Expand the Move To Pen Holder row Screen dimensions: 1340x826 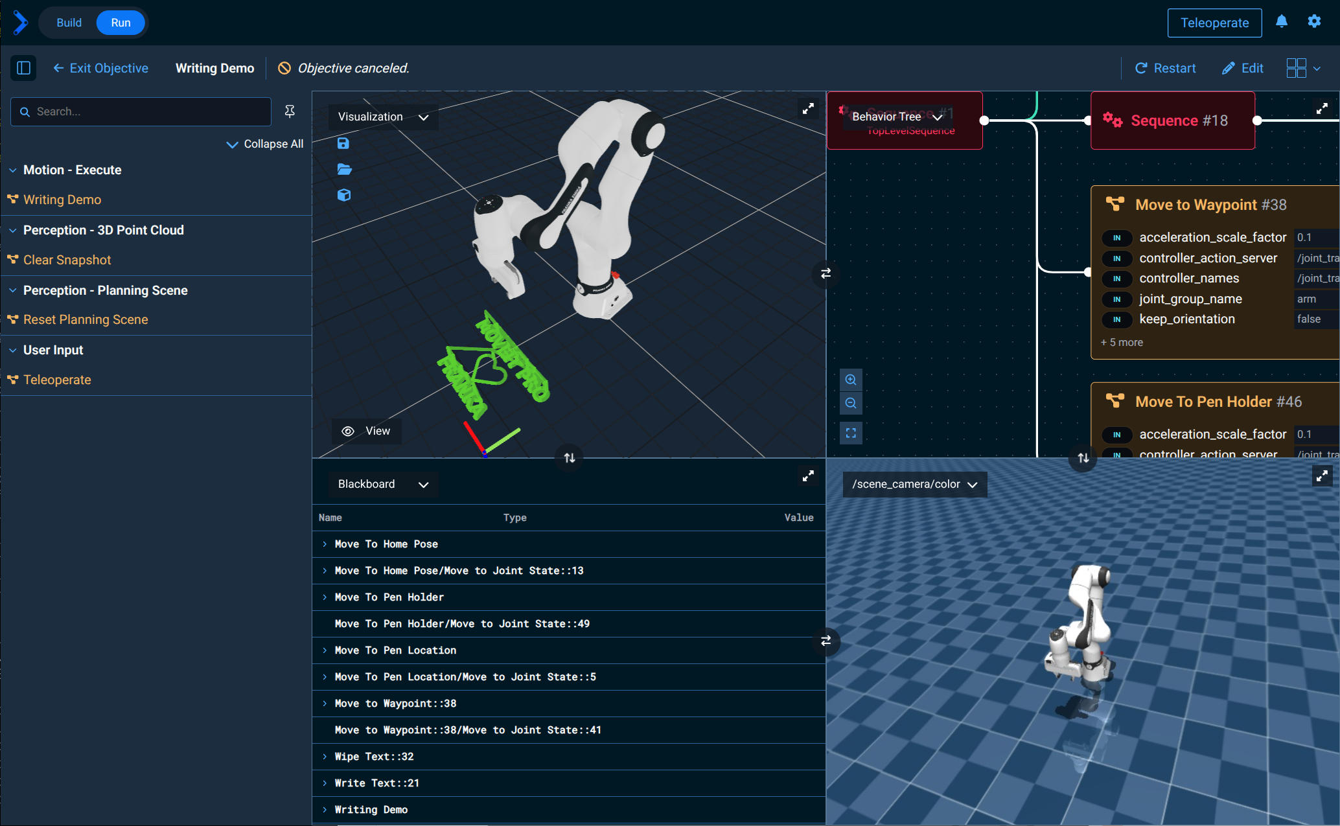325,597
